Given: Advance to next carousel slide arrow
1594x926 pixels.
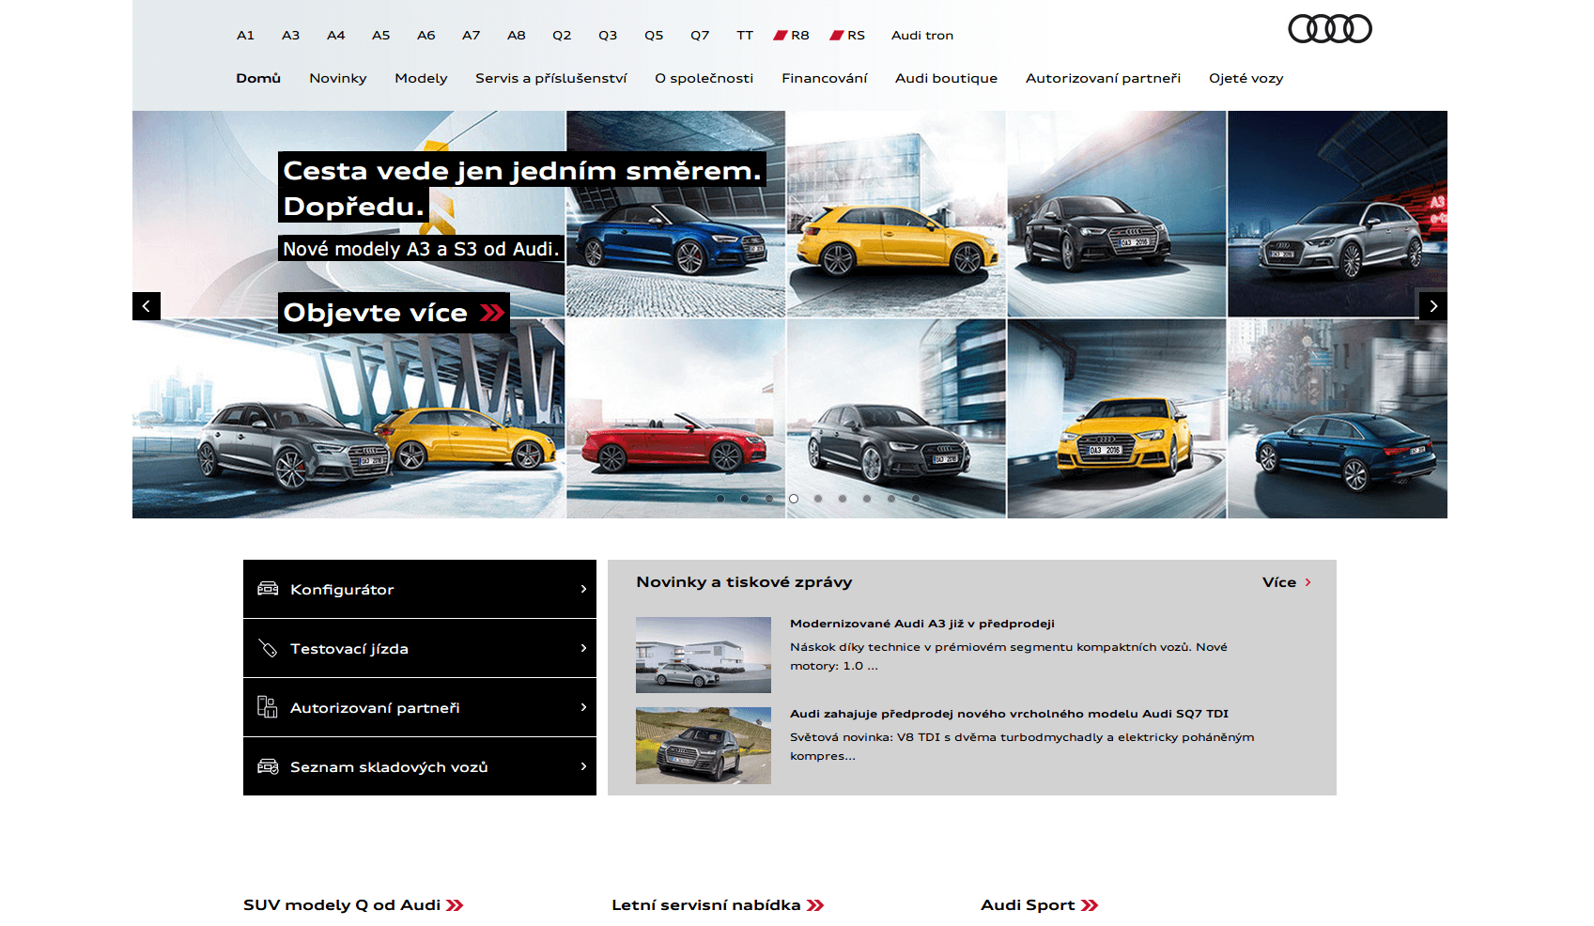Looking at the screenshot, I should (1433, 306).
